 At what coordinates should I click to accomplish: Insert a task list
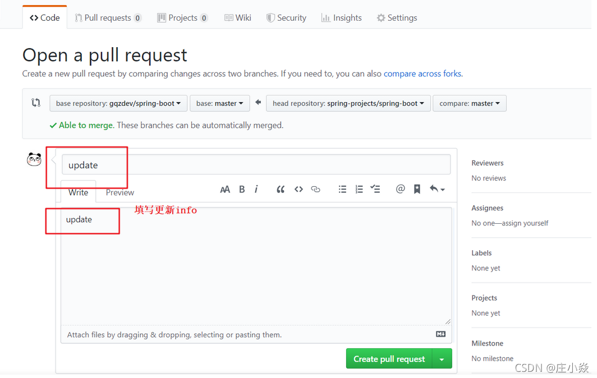(375, 189)
